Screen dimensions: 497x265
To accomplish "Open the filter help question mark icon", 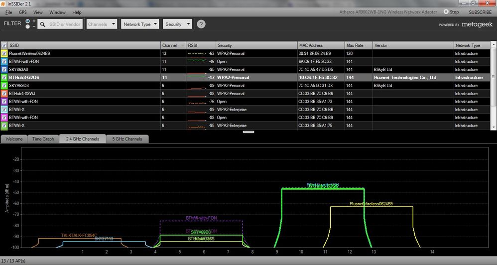I will 201,24.
